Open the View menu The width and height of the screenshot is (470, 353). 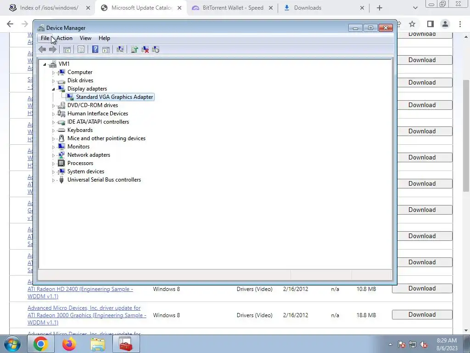(85, 38)
